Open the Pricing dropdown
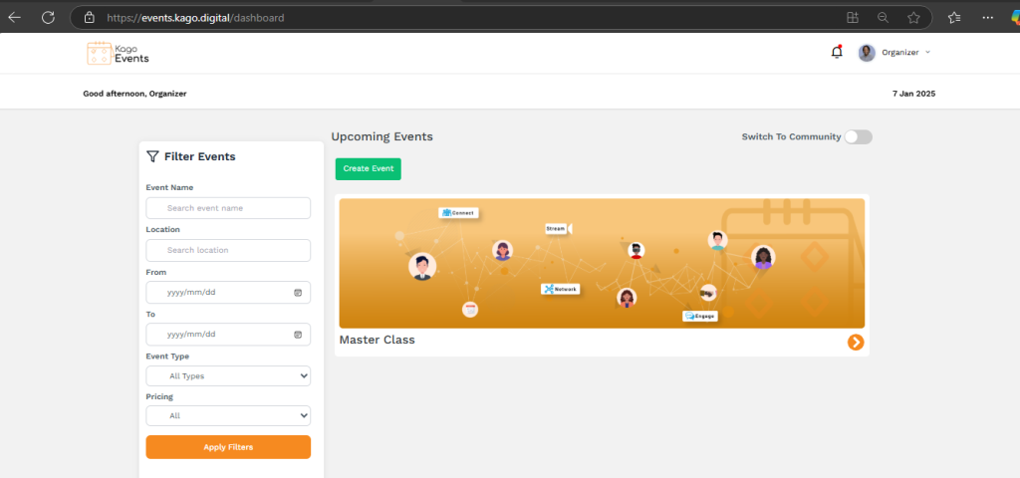The width and height of the screenshot is (1020, 478). tap(228, 416)
